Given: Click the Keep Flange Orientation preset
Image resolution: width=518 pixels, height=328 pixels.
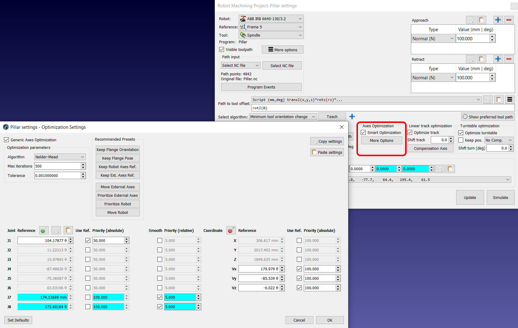Looking at the screenshot, I should coord(118,150).
